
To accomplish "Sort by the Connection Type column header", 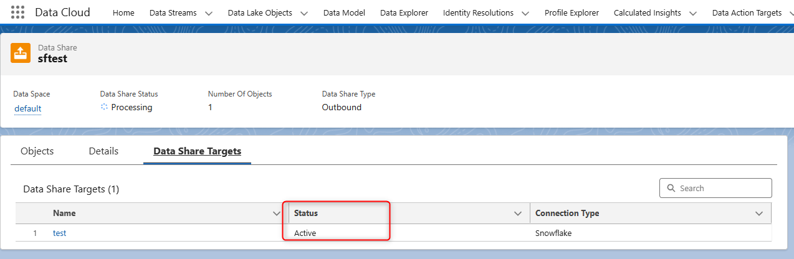I will pos(567,213).
